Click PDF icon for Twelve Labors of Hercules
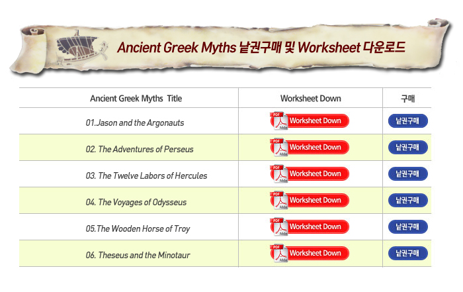Screen dimensions: 463x292 [278, 173]
